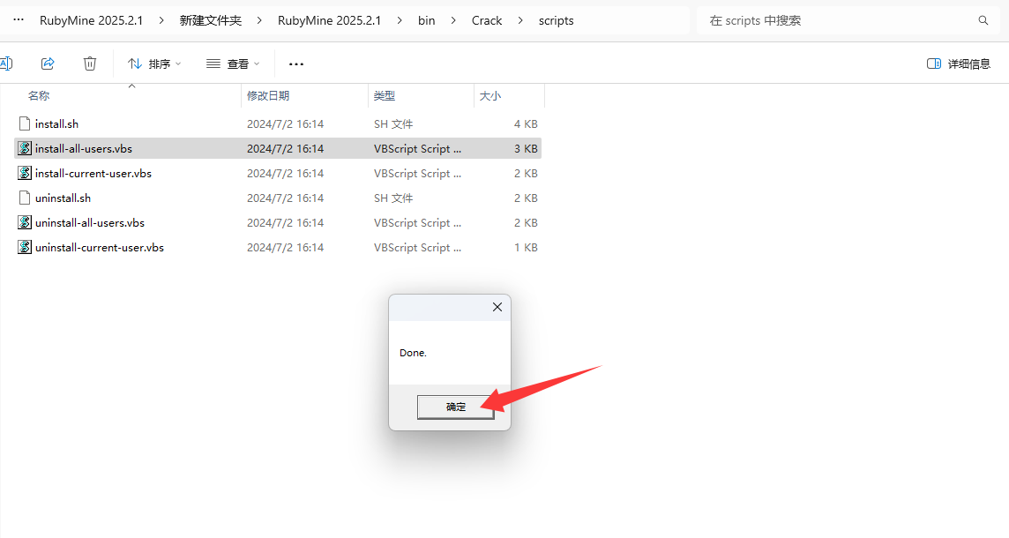Screen dimensions: 1009x538
Task: Click the 1 KB size of uninstall-current-user.vbs
Action: click(526, 247)
